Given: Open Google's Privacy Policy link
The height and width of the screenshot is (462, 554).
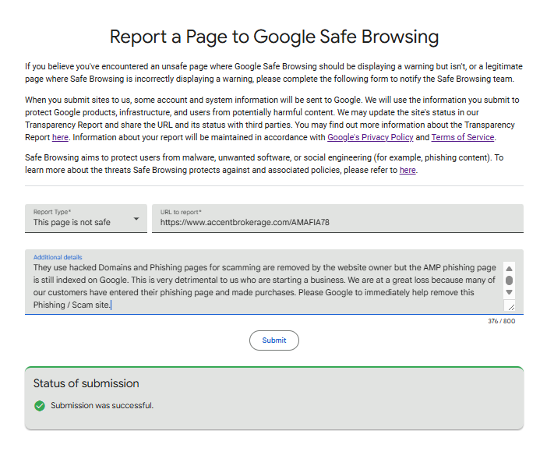Looking at the screenshot, I should (x=370, y=137).
